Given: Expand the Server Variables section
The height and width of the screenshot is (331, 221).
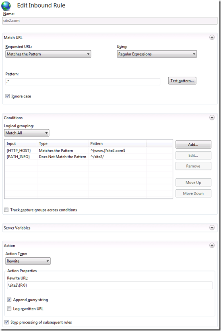Looking at the screenshot, I should click(x=212, y=228).
